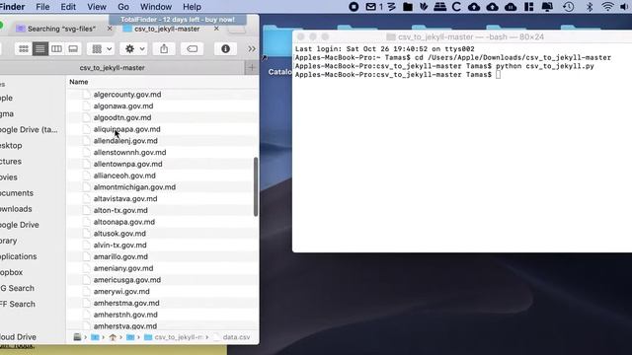Open the mail icon in menu bar
Image resolution: width=632 pixels, height=355 pixels.
371,7
